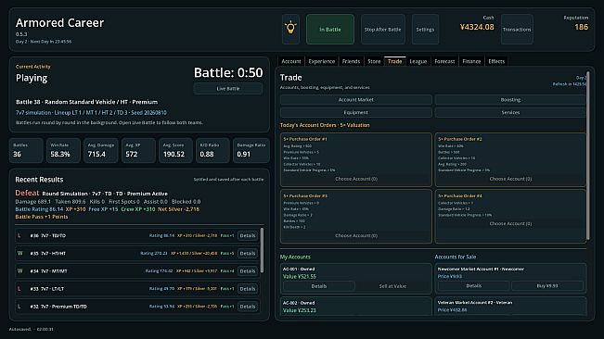View Details for battle #35 HT/HT

click(x=248, y=253)
